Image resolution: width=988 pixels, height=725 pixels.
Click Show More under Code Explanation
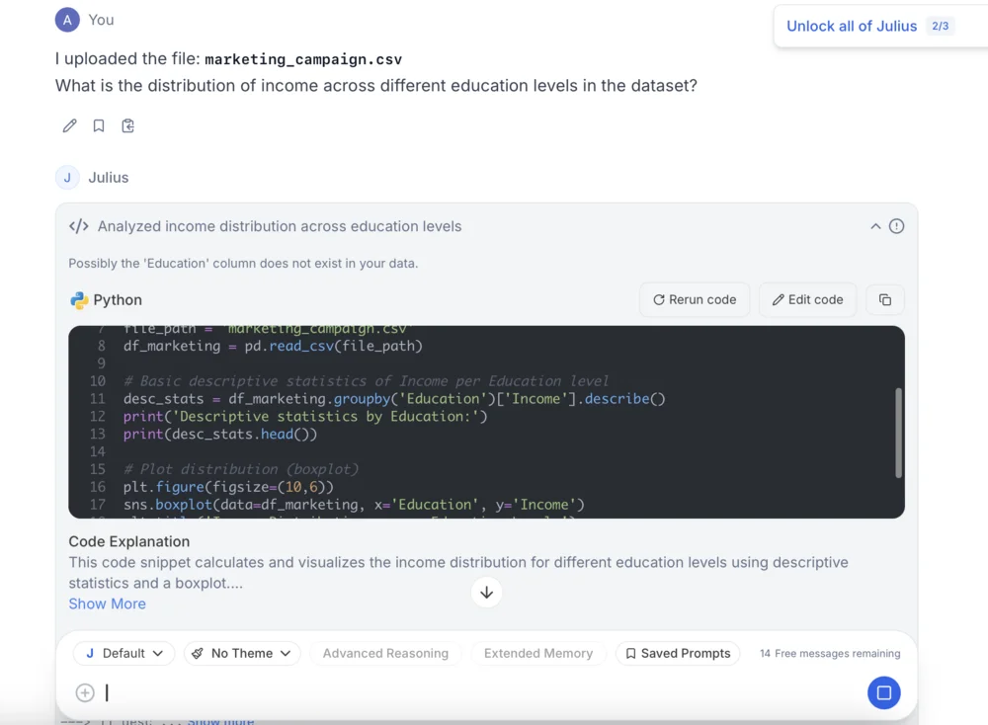point(107,604)
